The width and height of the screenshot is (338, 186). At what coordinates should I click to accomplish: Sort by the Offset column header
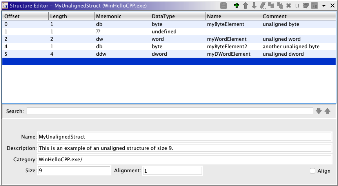pos(25,16)
